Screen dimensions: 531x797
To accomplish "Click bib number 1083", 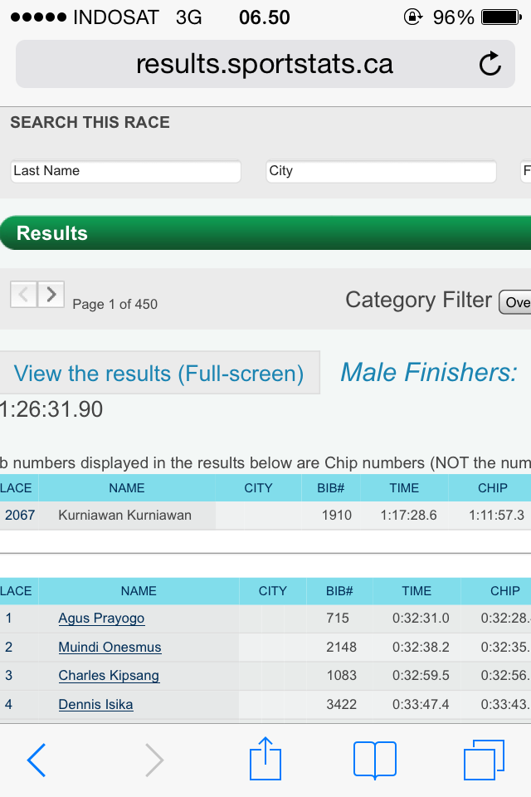I will [x=341, y=676].
